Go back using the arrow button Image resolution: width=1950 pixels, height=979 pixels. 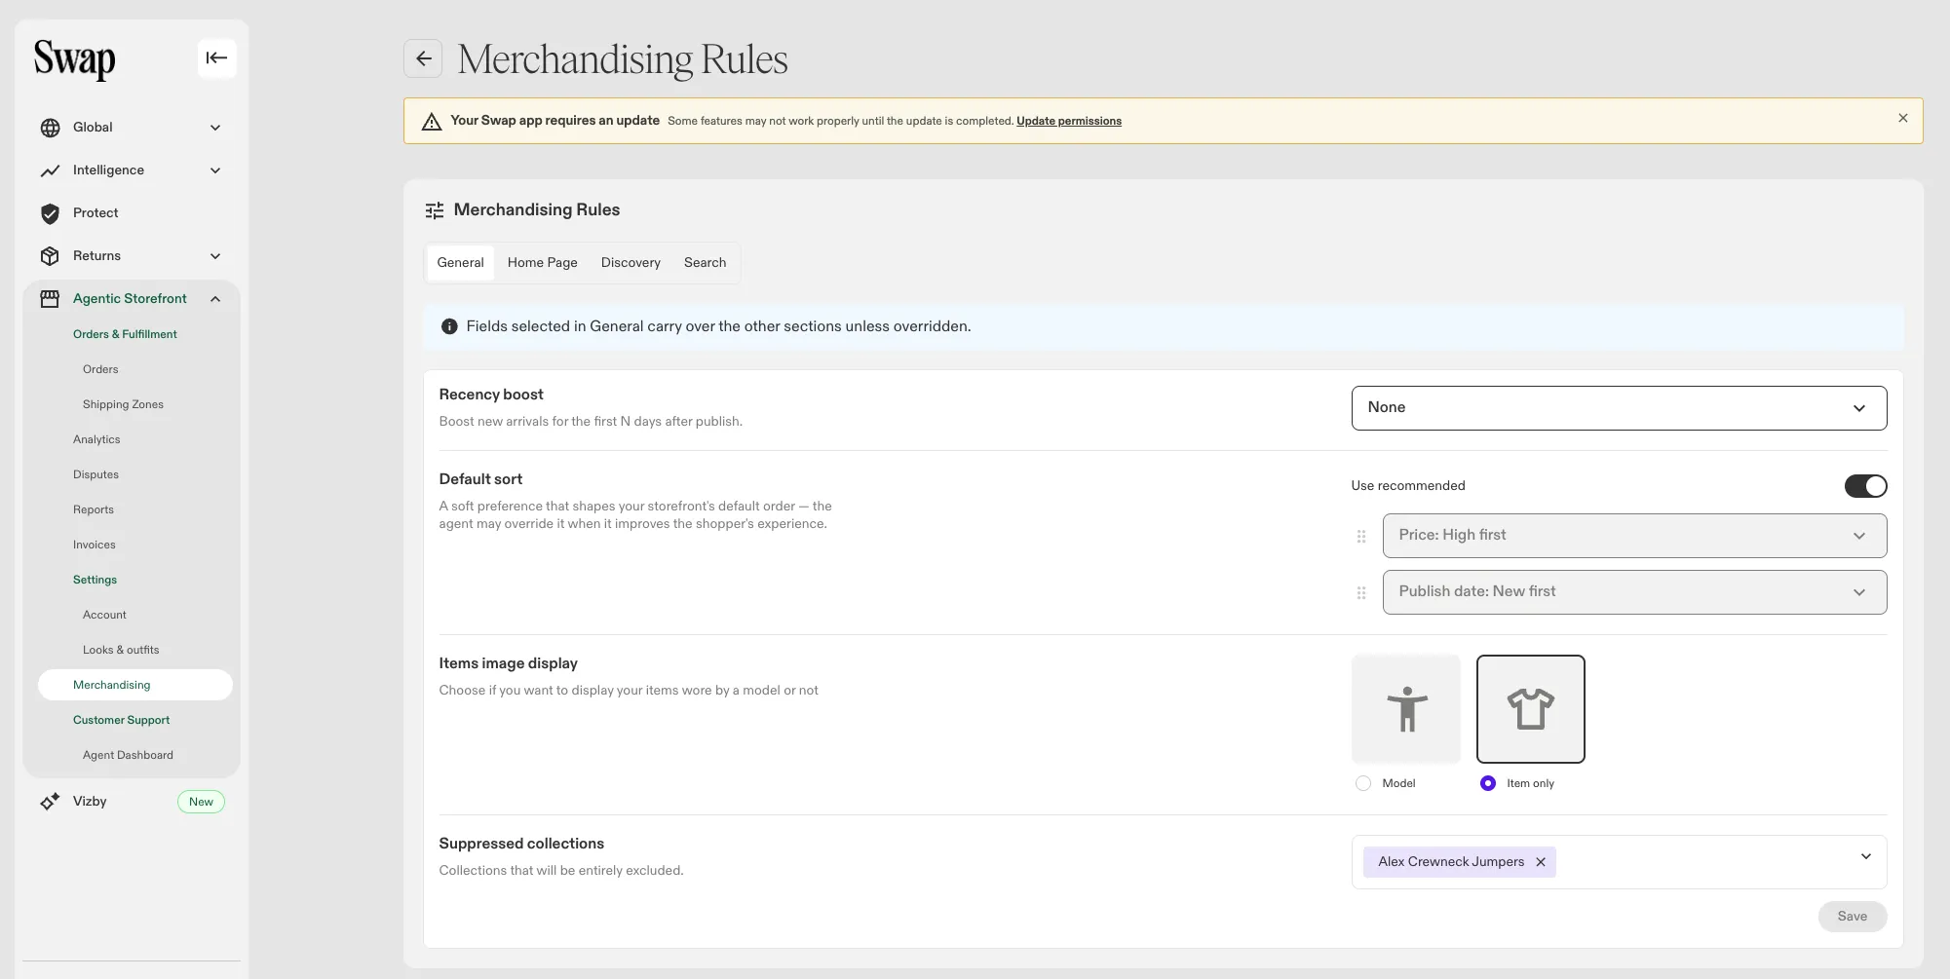(423, 58)
